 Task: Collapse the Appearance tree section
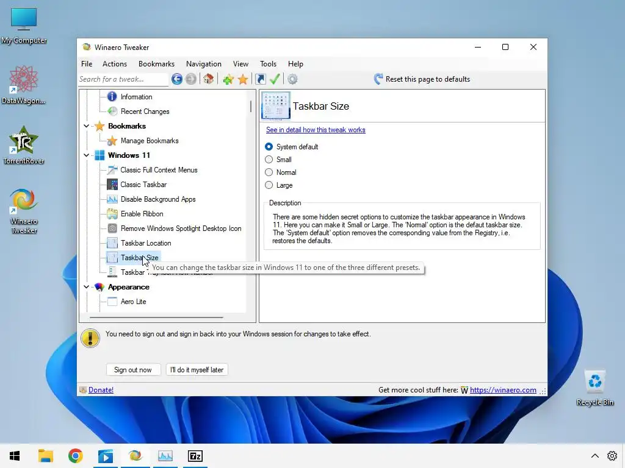pyautogui.click(x=86, y=286)
